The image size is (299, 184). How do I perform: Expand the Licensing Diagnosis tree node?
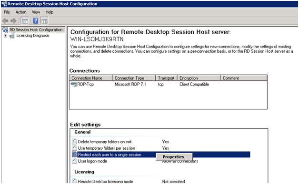[5, 36]
